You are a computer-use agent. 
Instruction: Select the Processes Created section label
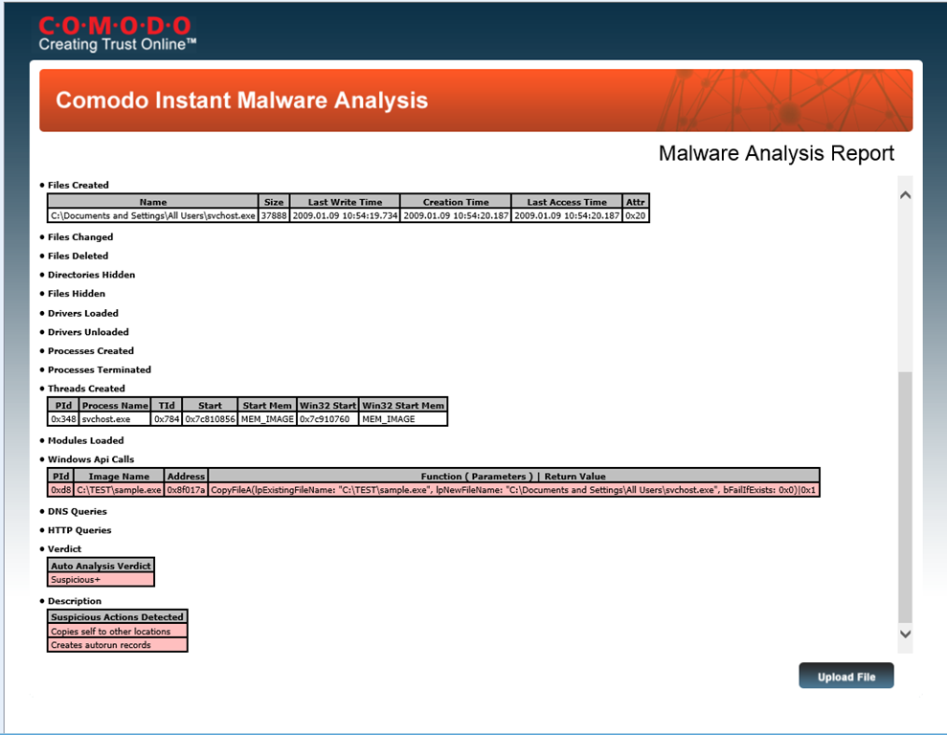pos(91,350)
